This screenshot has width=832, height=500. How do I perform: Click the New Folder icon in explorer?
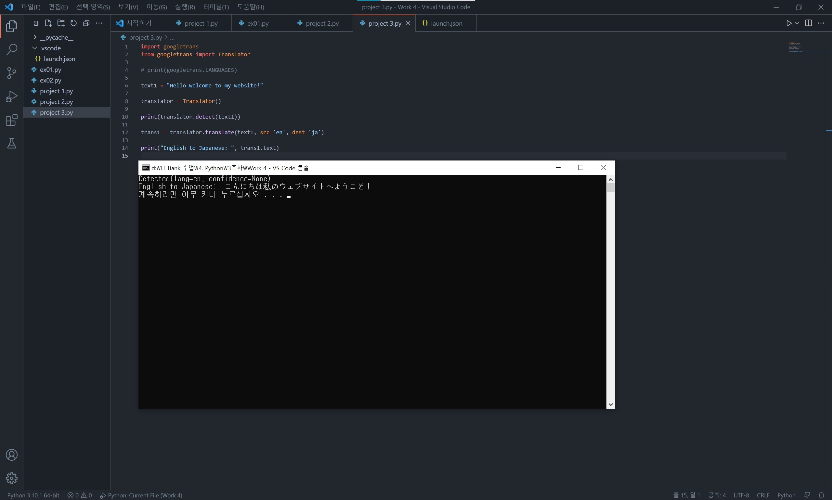[61, 23]
